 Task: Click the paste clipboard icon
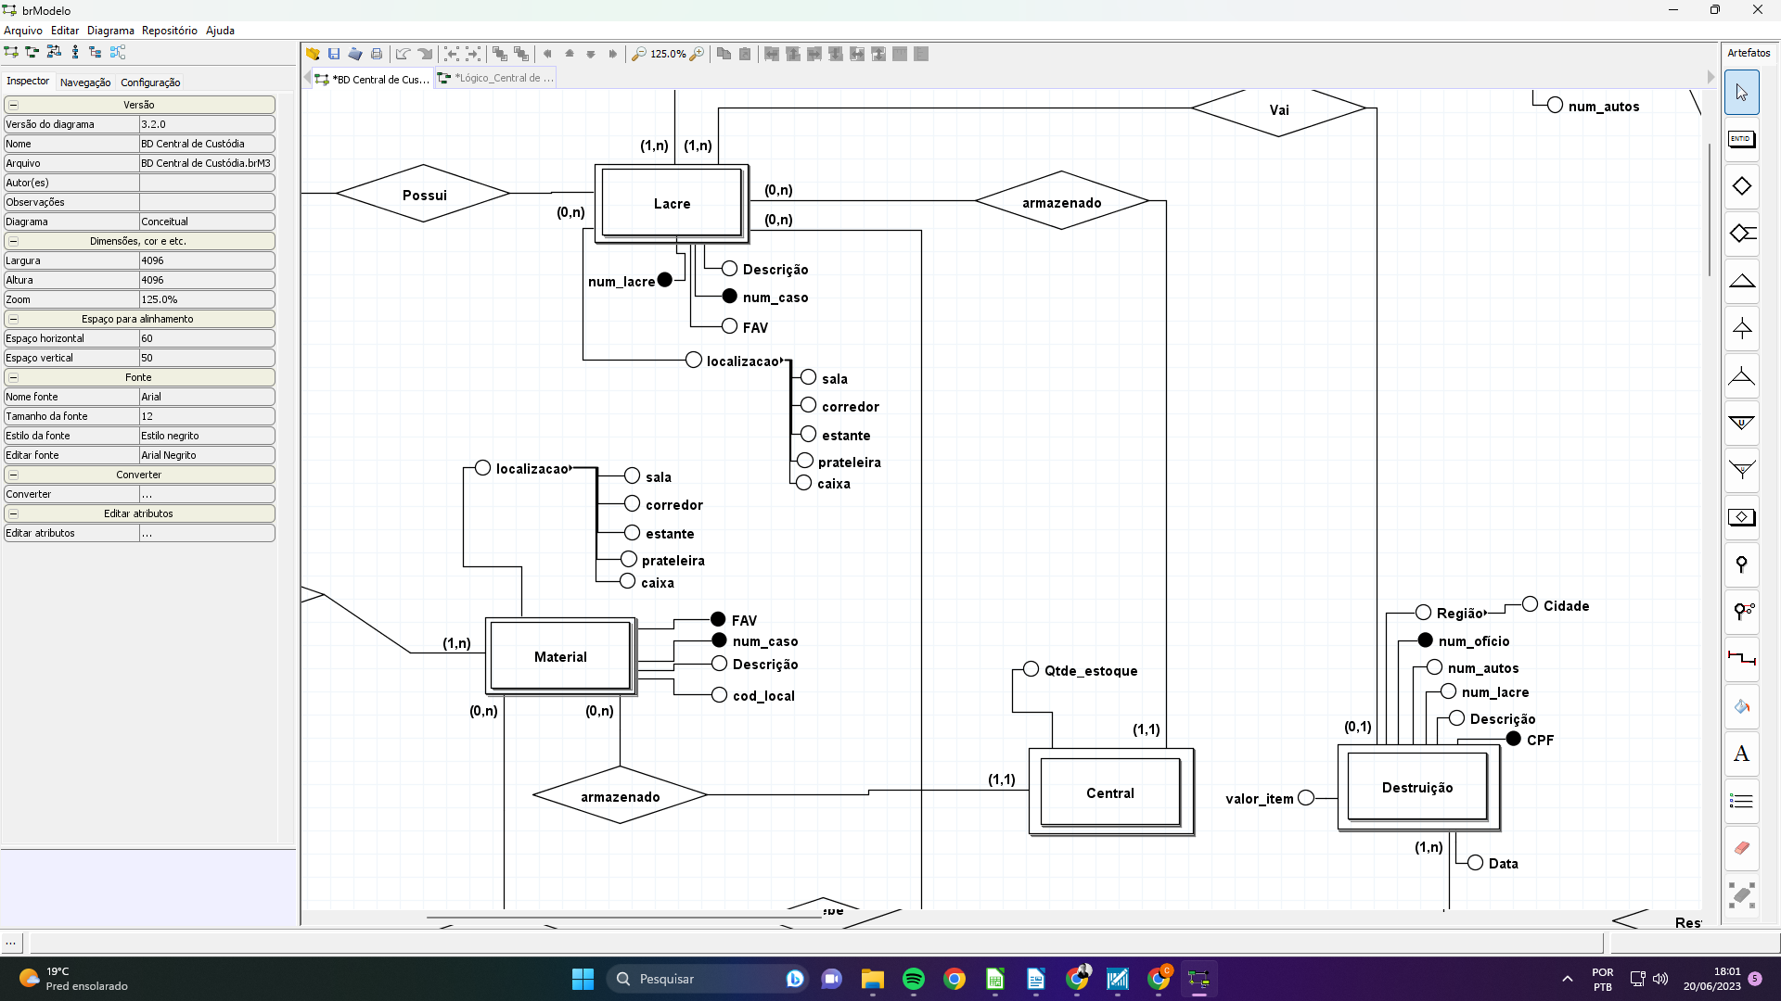point(745,54)
